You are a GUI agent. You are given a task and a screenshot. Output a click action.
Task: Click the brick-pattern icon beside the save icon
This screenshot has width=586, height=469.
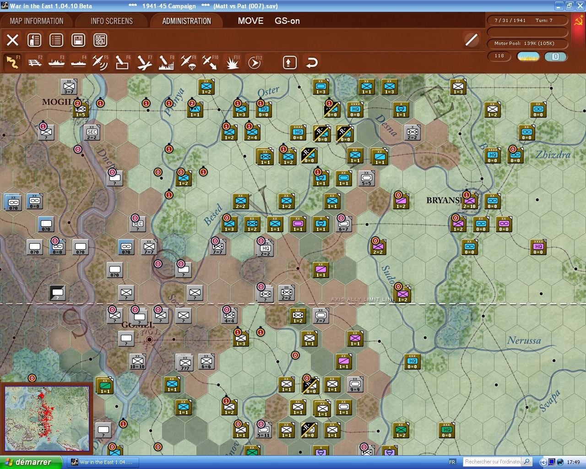pyautogui.click(x=100, y=40)
